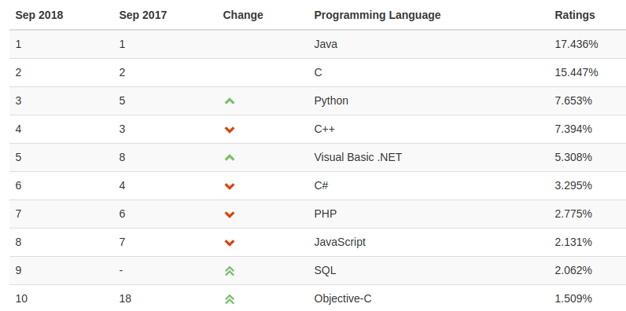The image size is (626, 311).
Task: Select the SQL language cell
Action: click(x=325, y=271)
